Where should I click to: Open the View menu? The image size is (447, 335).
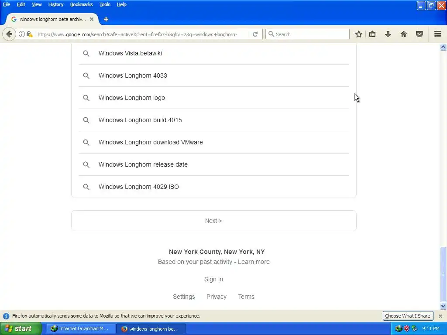coord(37,4)
